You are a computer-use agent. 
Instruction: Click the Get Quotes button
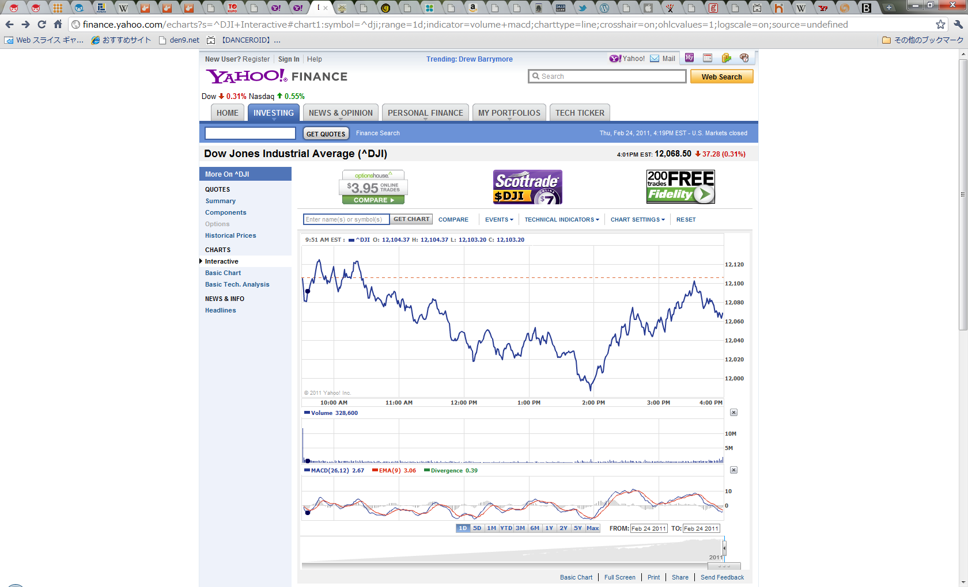coord(326,134)
